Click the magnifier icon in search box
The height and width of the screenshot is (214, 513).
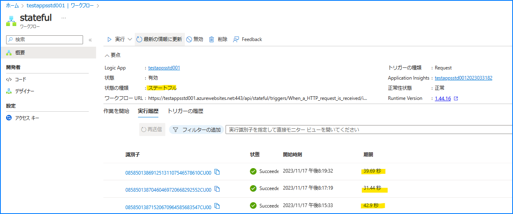11,40
